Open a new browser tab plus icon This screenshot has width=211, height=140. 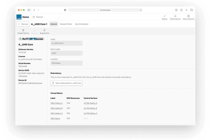(x=186, y=10)
